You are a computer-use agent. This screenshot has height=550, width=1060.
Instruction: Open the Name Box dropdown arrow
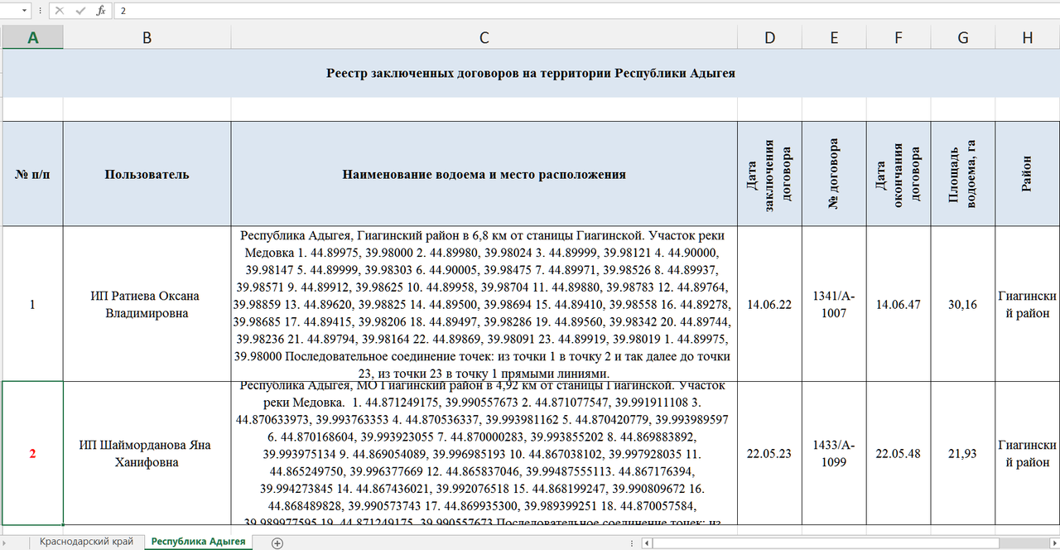pos(22,11)
